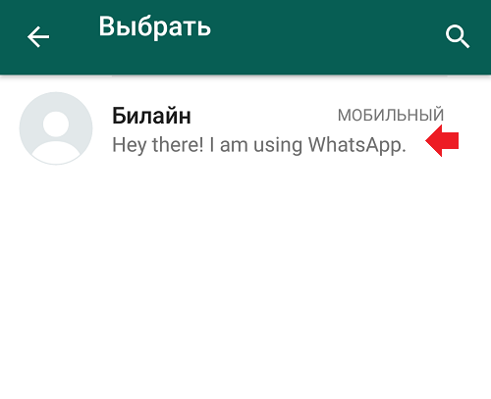491x399 pixels.
Task: Open contact search with the magnifier icon
Action: pos(458,36)
